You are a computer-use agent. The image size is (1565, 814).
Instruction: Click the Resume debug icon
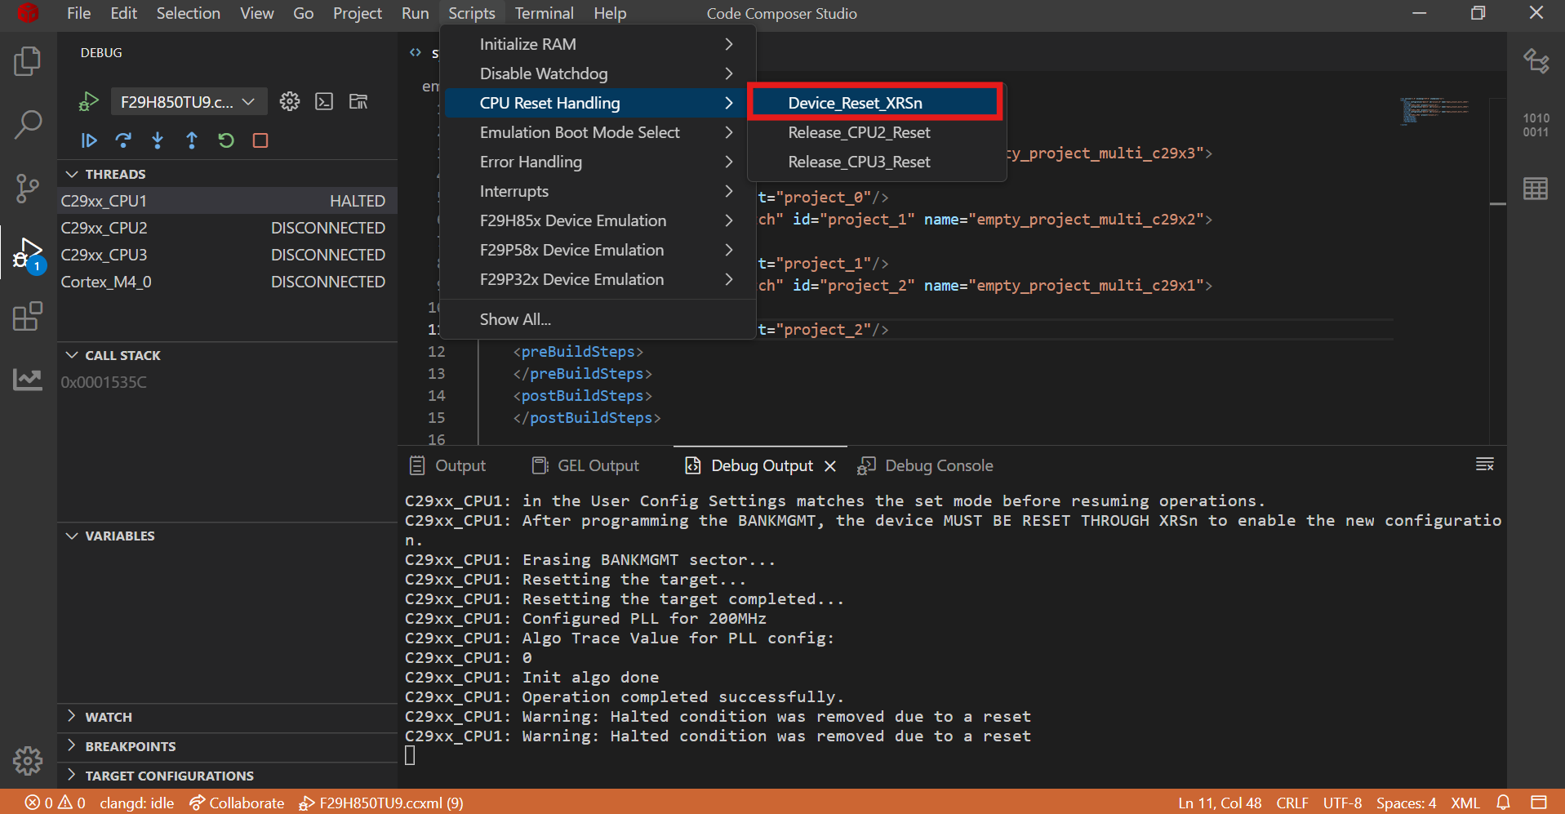click(89, 140)
